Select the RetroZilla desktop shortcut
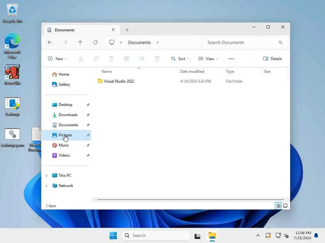This screenshot has height=243, width=325. [x=12, y=75]
